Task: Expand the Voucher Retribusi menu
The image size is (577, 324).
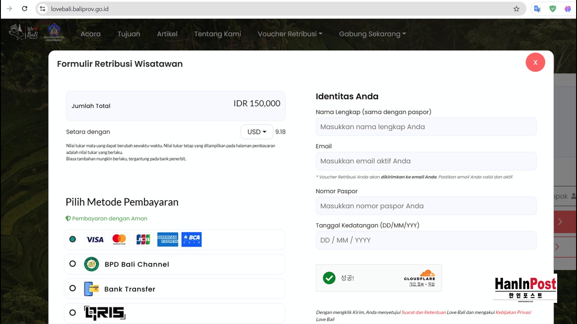Action: (x=290, y=34)
